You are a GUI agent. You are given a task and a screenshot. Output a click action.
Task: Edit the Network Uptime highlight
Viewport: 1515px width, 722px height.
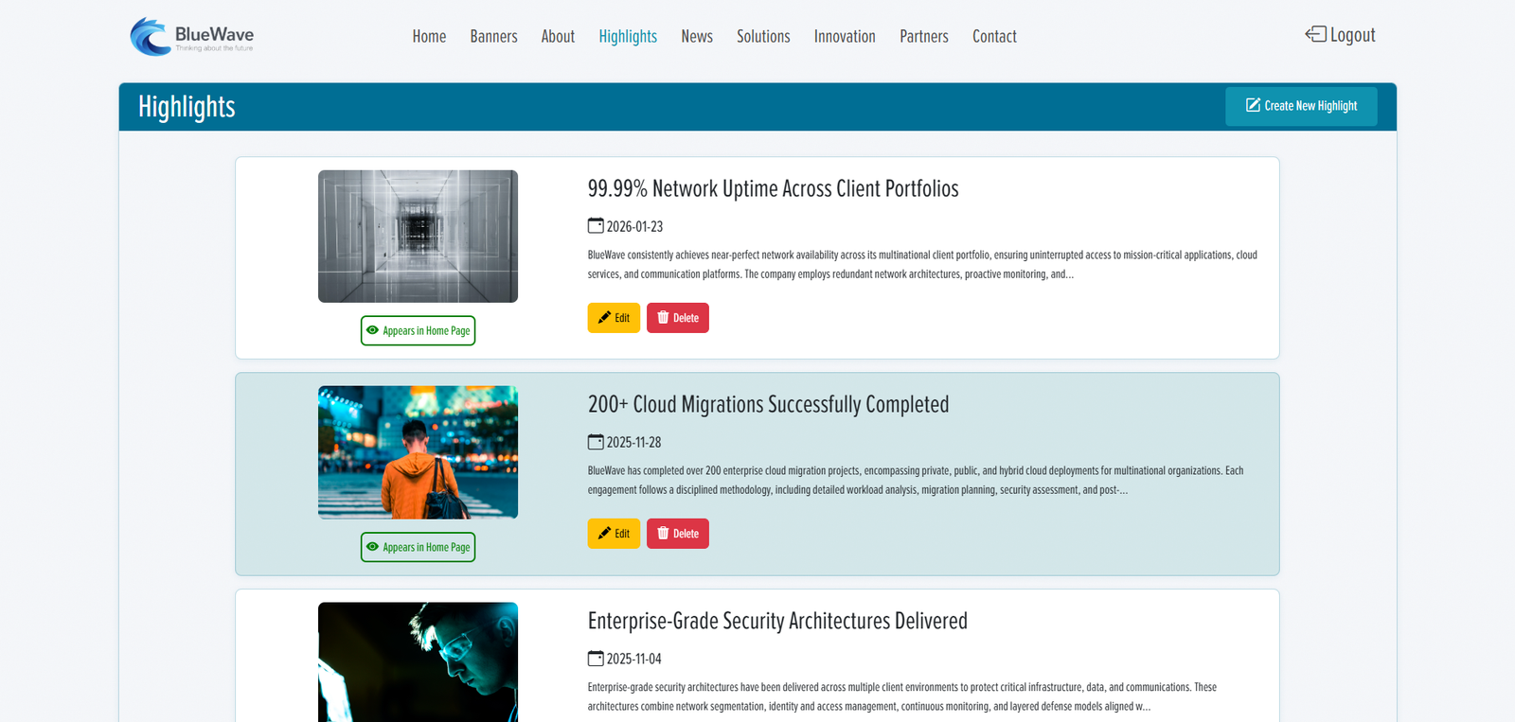614,318
